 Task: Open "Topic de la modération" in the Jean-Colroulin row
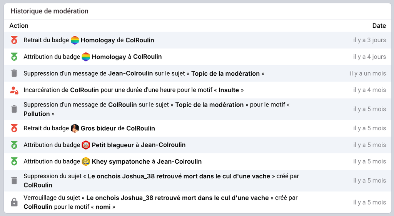click(x=225, y=73)
